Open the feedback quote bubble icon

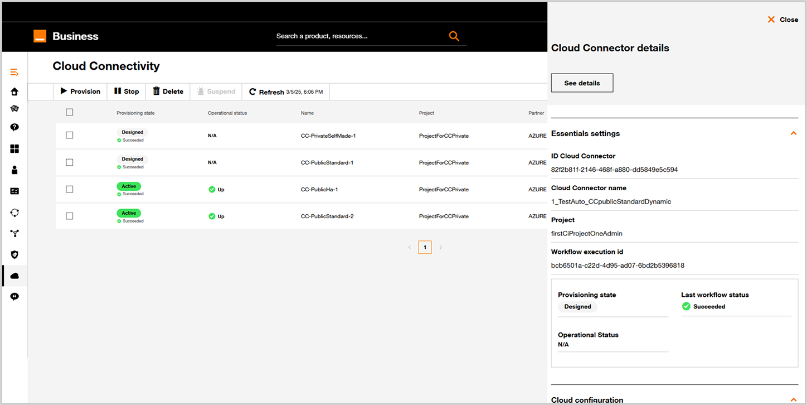(x=14, y=297)
